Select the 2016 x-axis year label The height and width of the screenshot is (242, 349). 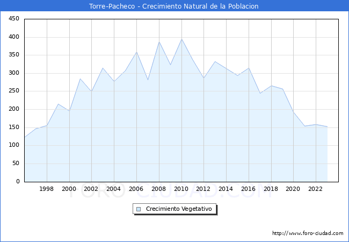248,189
